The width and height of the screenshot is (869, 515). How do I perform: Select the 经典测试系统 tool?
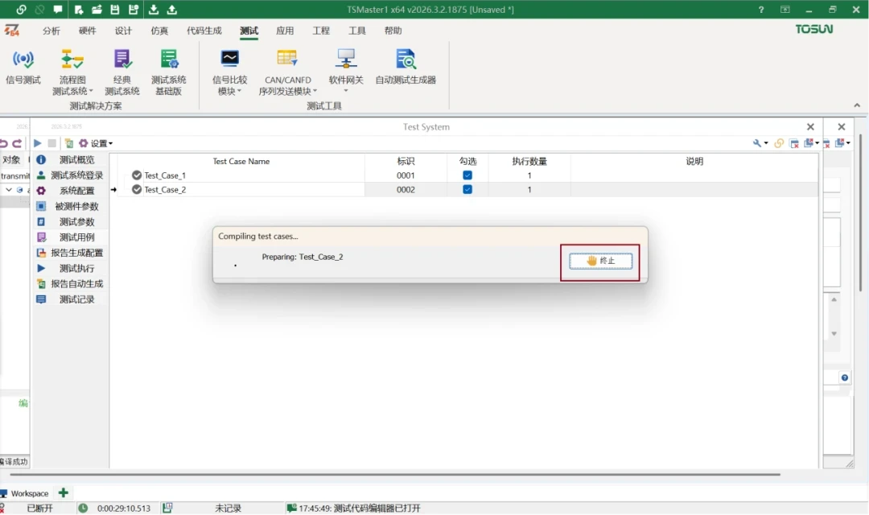click(122, 71)
